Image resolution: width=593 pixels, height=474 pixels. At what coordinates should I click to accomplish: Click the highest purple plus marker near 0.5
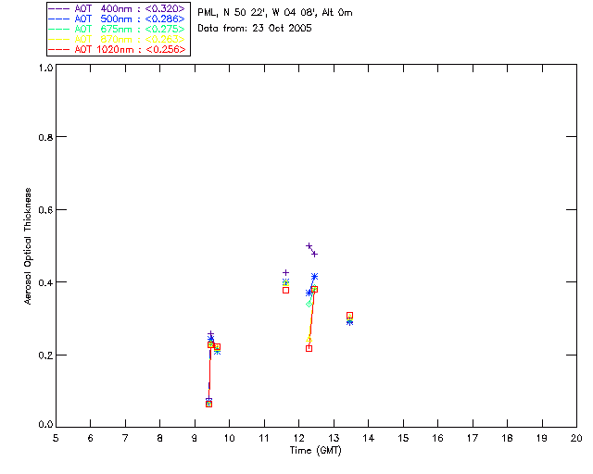[309, 245]
